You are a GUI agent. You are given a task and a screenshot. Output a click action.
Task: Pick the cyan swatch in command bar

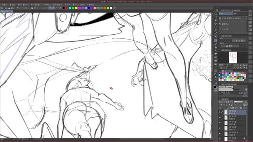coord(70,8)
